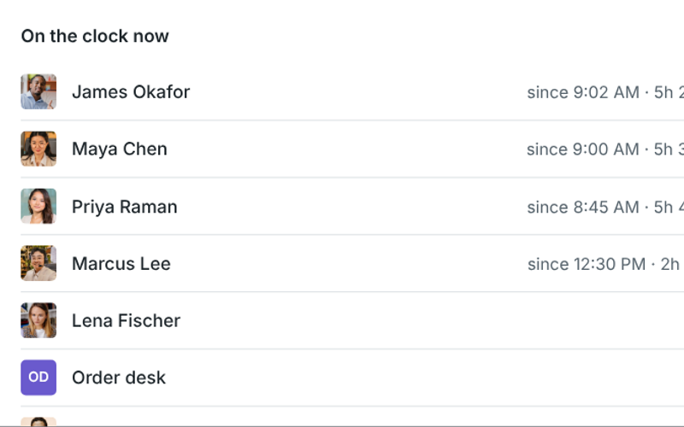Click the partially visible avatar below Order desk
The height and width of the screenshot is (427, 684).
[x=38, y=422]
